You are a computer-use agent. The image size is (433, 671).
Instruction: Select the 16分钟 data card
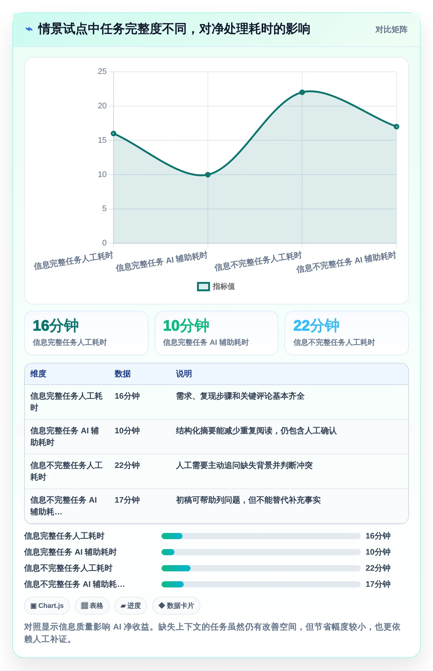coord(86,333)
